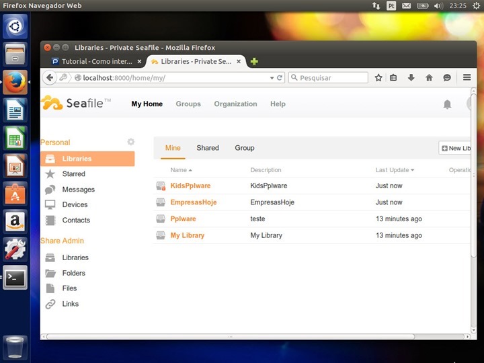Click the EmpresasHoje library icon

click(161, 202)
